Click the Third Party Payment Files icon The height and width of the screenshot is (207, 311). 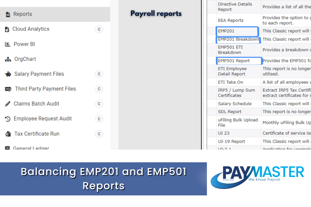coord(7,89)
